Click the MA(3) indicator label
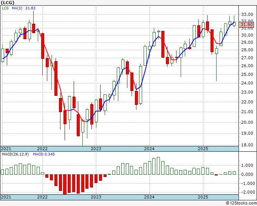 [x=17, y=8]
